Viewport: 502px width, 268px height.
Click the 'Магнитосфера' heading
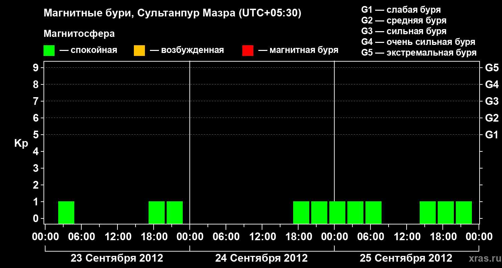79,34
